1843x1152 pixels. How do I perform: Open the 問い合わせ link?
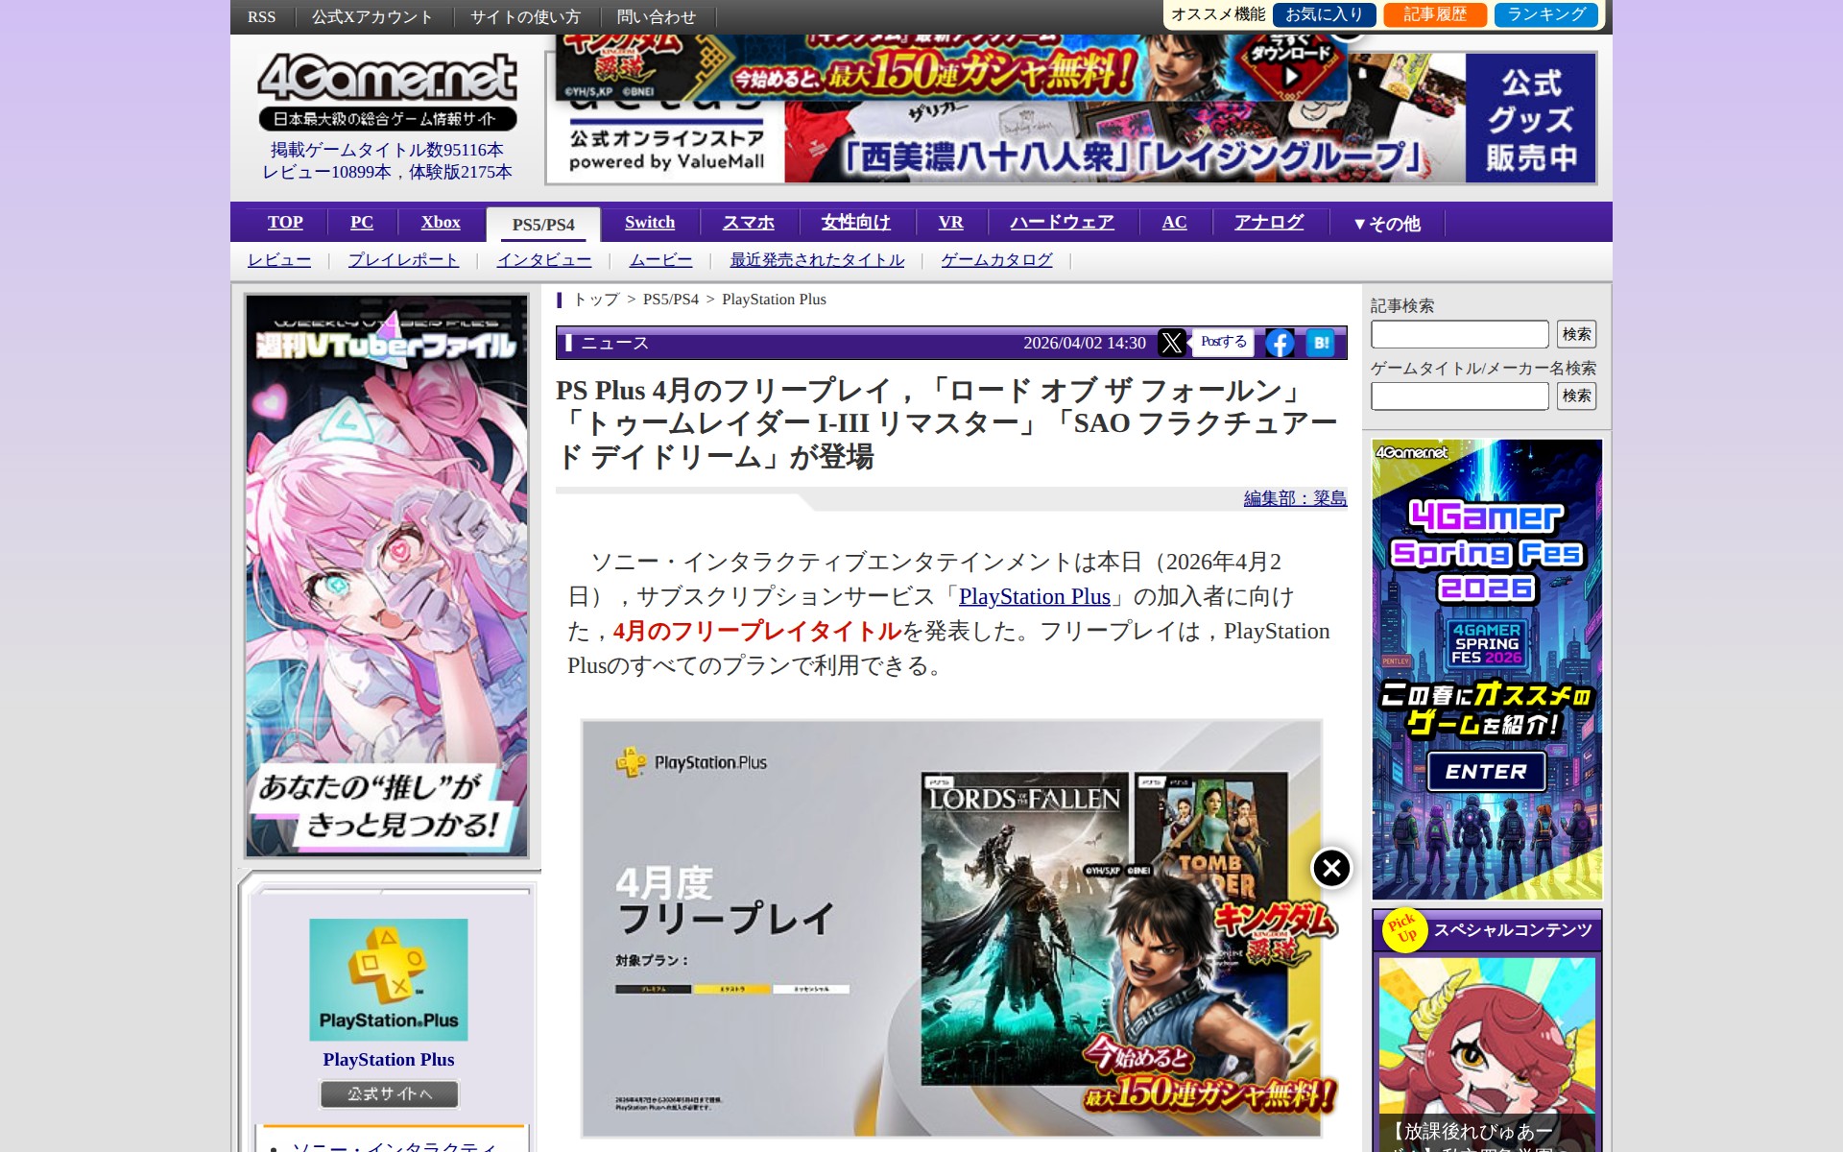click(x=657, y=17)
